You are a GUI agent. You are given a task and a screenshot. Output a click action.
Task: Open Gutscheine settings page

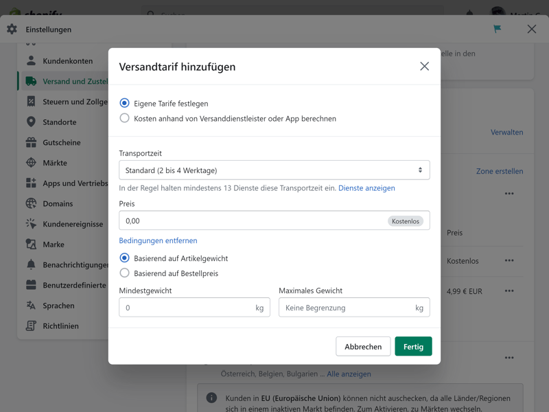point(63,142)
